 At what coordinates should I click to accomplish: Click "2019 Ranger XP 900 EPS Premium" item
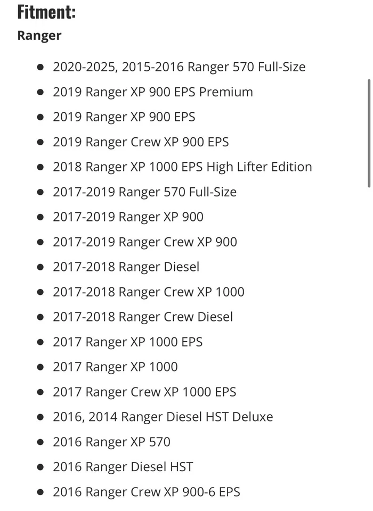(153, 92)
